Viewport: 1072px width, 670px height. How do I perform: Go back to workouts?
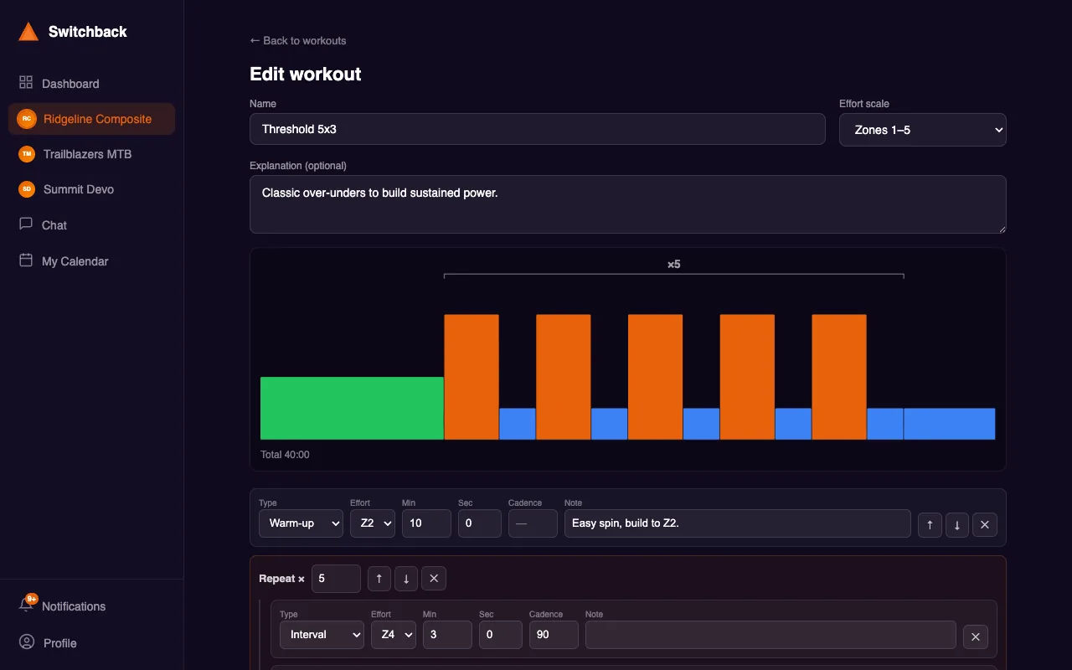297,40
